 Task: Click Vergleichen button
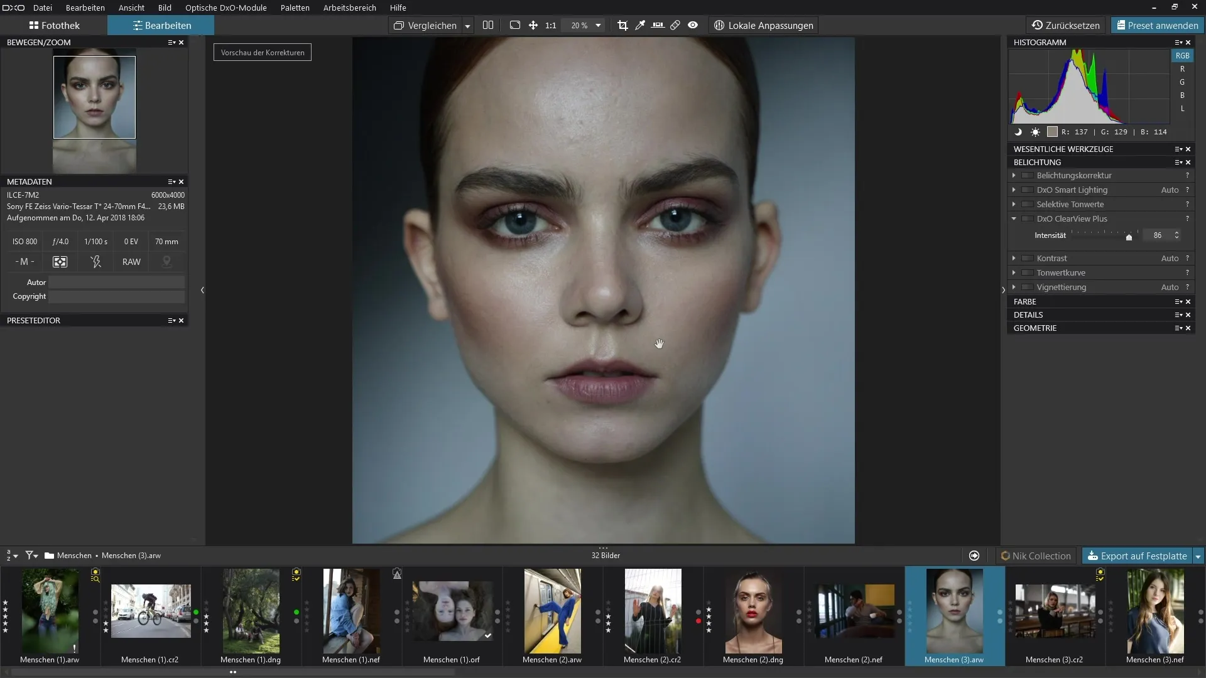click(x=425, y=26)
